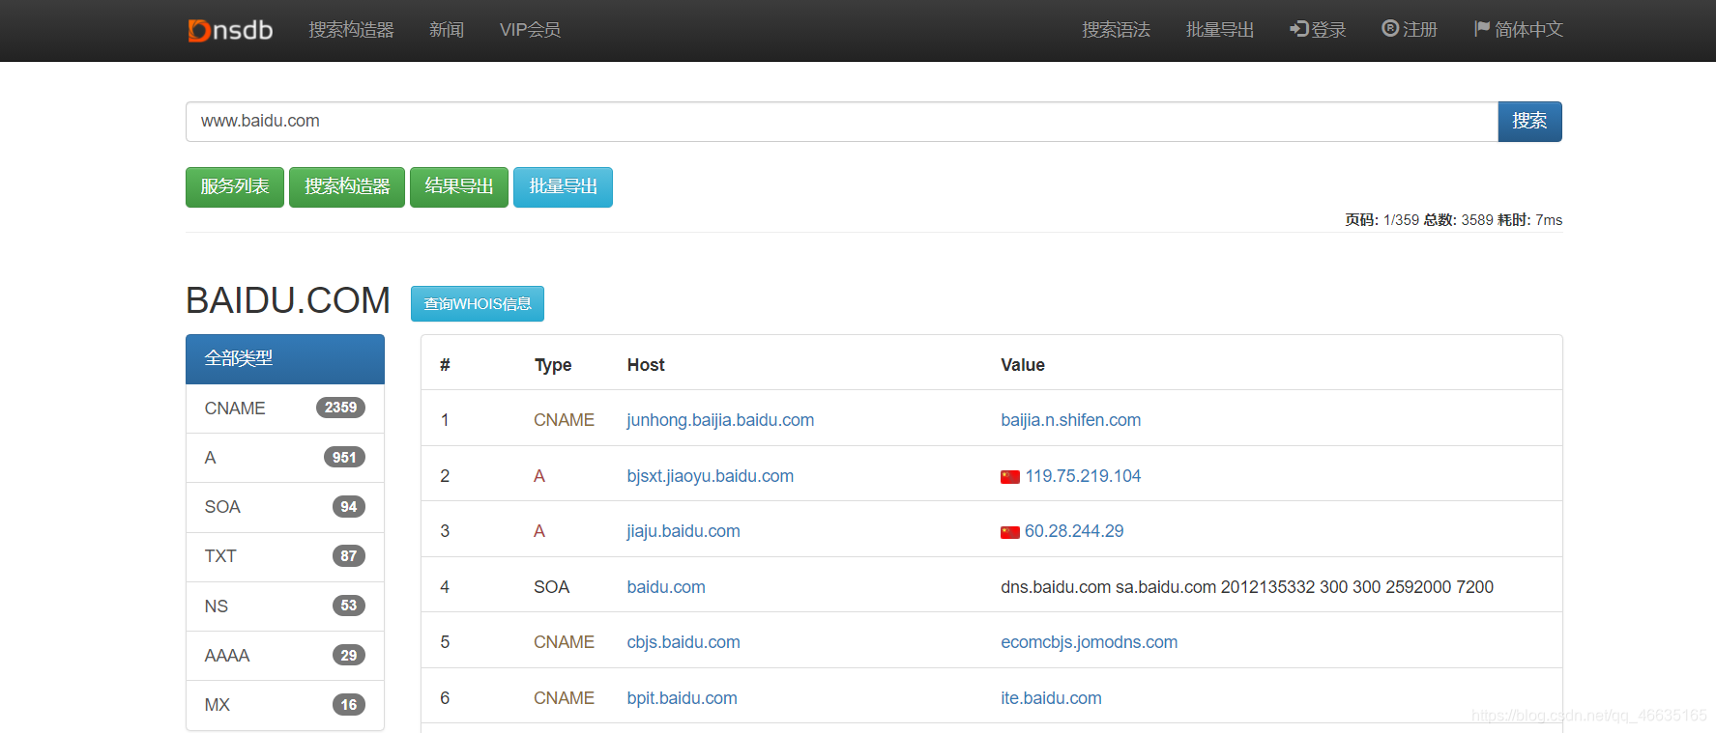The width and height of the screenshot is (1716, 733).
Task: Filter by MX record type
Action: click(285, 705)
